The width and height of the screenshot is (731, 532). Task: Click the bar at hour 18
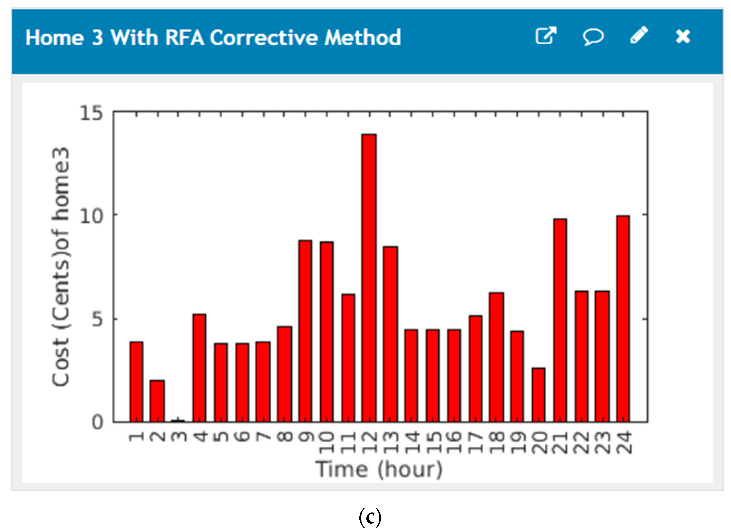[x=496, y=357]
